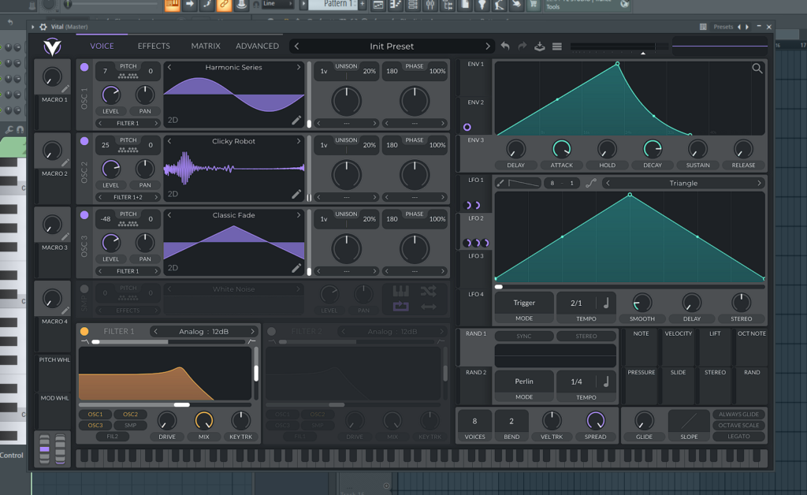
Task: Redo with the forward arrow icon
Action: coord(523,46)
